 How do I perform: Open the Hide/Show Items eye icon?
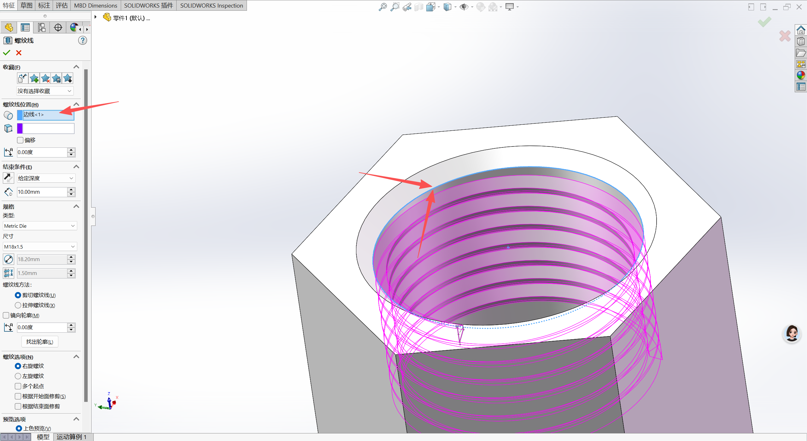[x=464, y=7]
